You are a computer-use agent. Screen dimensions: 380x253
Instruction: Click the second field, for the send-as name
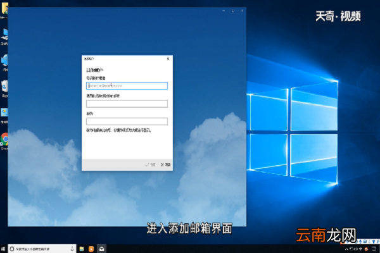point(127,104)
